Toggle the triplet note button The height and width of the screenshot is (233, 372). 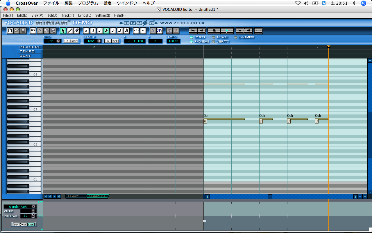[136, 31]
